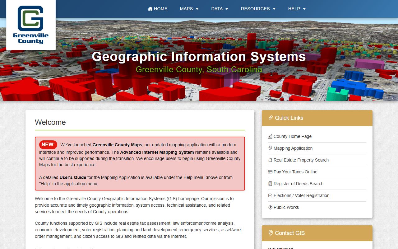Click the bold User's Guide text
This screenshot has height=249, width=398.
pos(73,177)
